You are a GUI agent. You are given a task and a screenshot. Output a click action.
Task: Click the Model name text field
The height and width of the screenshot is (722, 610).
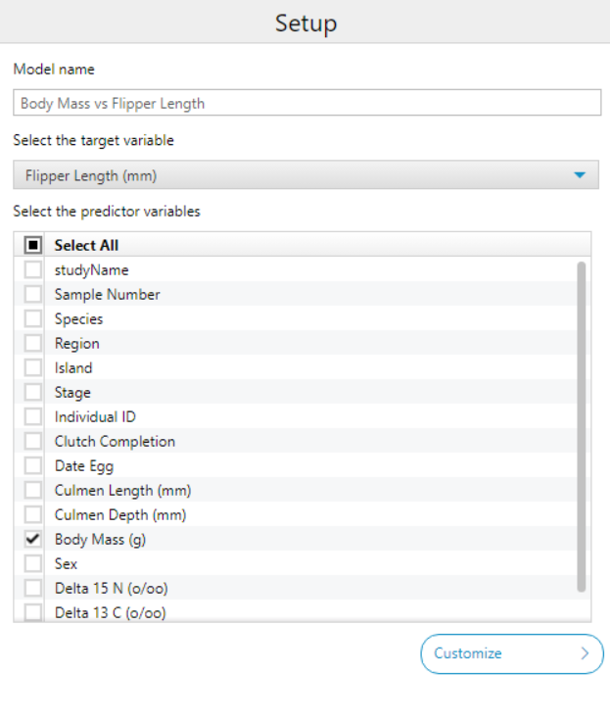(x=306, y=103)
